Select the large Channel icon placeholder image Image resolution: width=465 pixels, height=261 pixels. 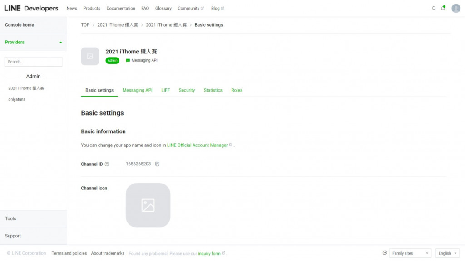tap(148, 205)
